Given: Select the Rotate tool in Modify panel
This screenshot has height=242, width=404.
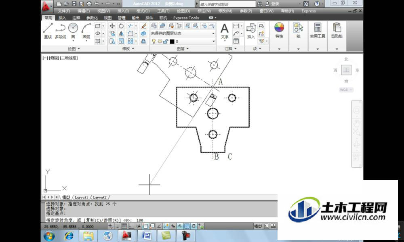Looking at the screenshot, I should coord(121,26).
